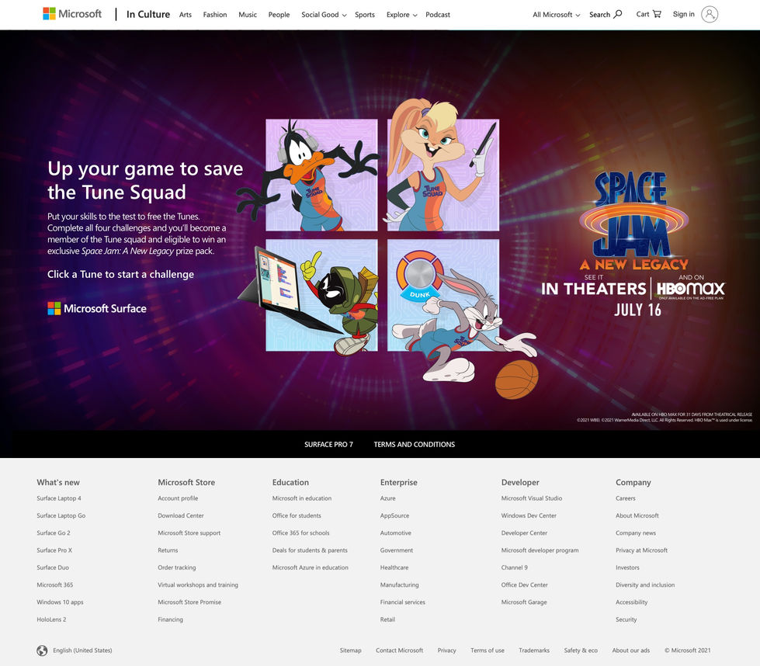Viewport: 760px width, 666px height.
Task: Expand the Social Good dropdown
Action: click(x=324, y=15)
